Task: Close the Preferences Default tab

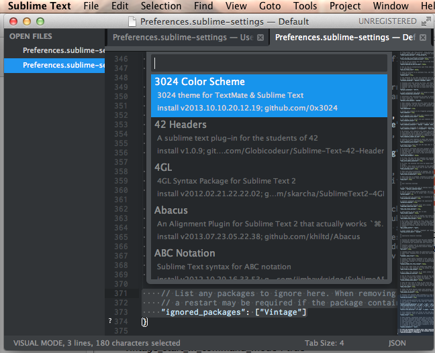Action: point(423,38)
